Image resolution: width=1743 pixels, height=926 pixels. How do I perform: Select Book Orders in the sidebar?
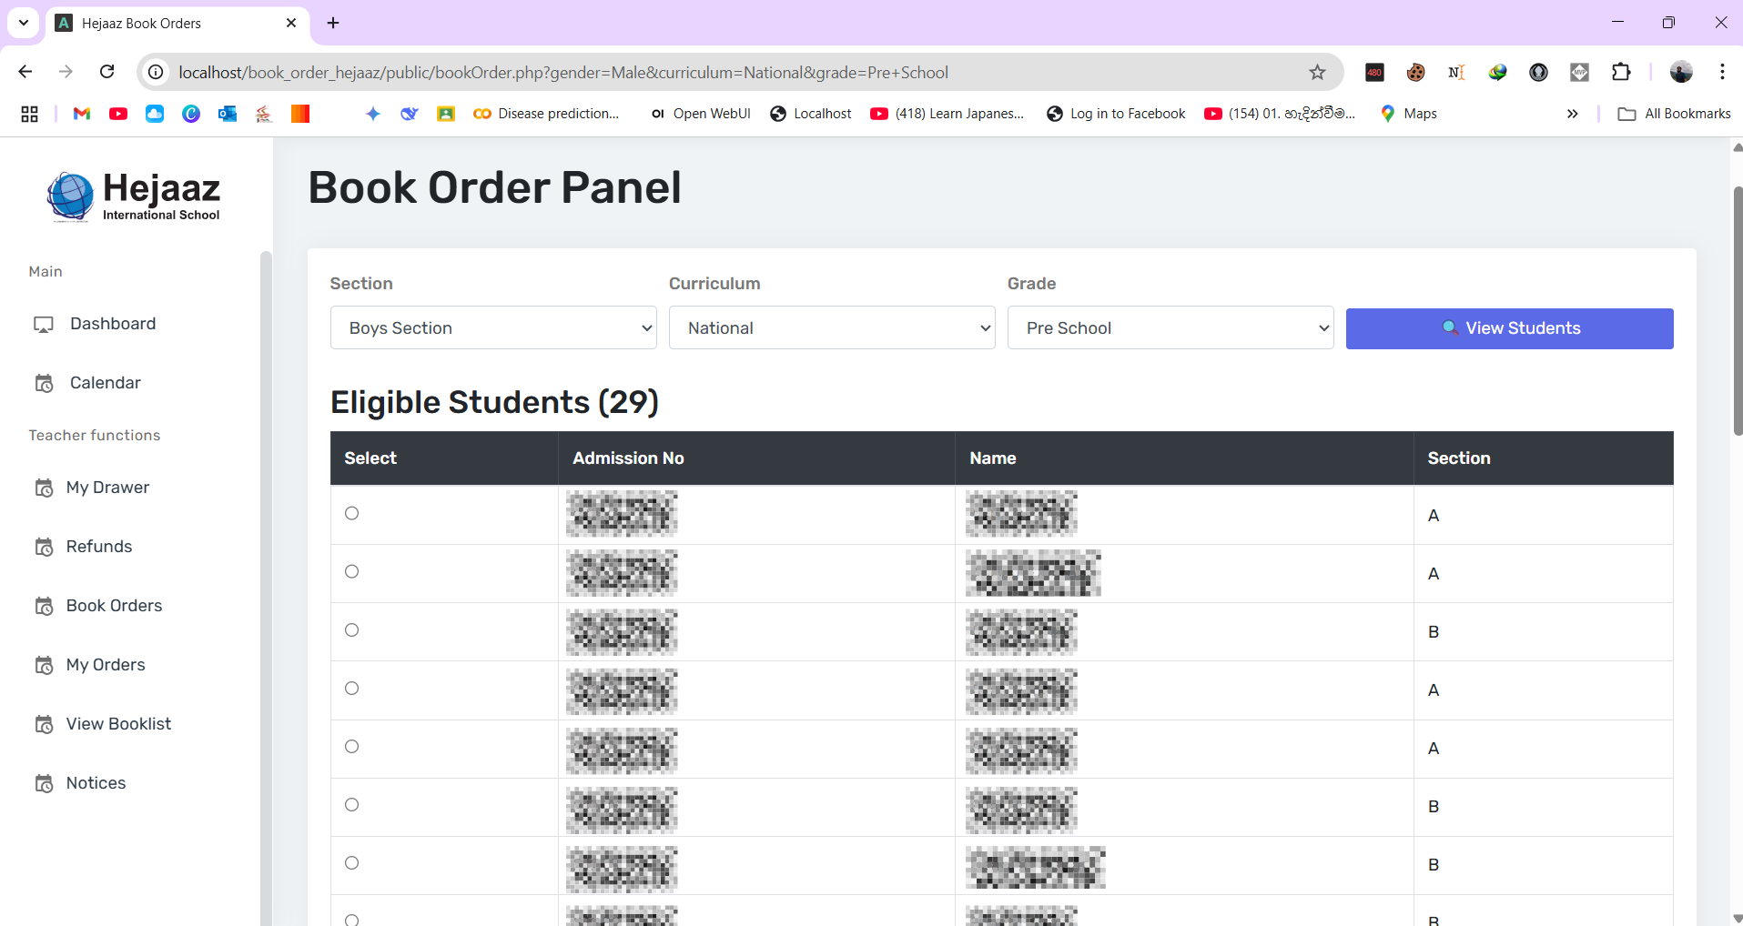(x=114, y=606)
